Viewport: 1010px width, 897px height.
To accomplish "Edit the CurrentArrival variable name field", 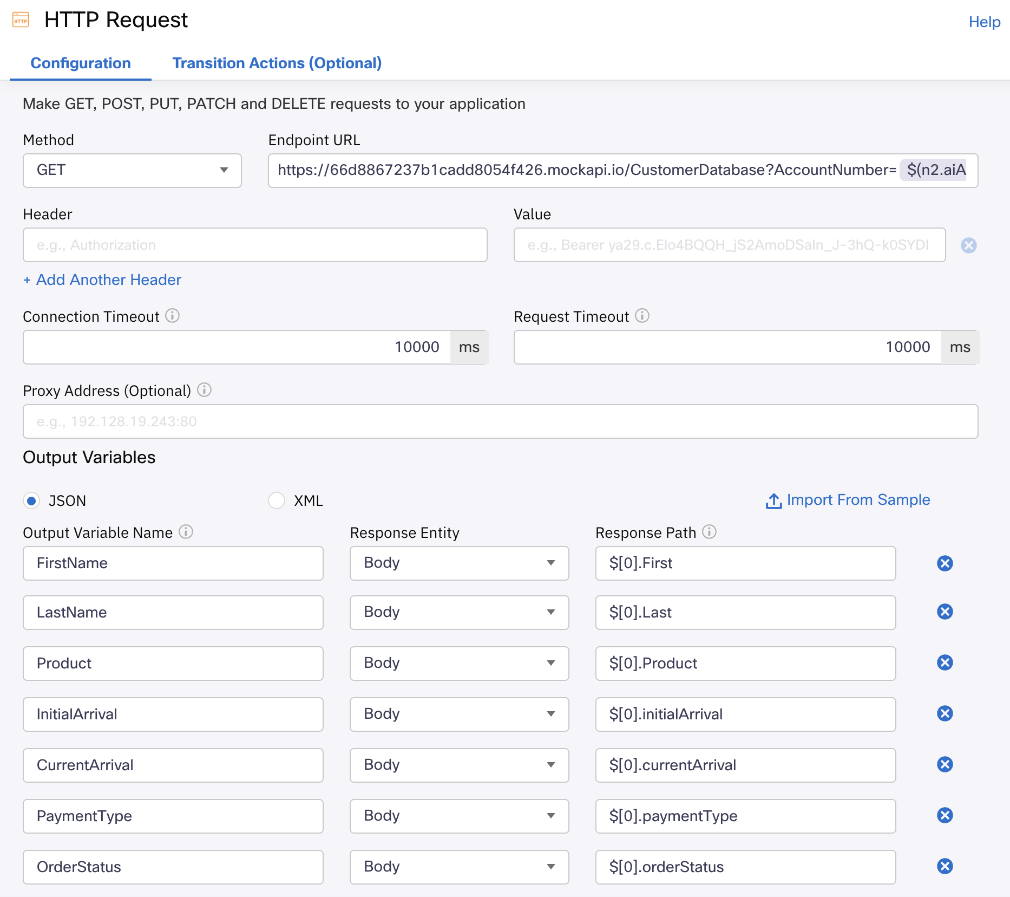I will coord(173,765).
